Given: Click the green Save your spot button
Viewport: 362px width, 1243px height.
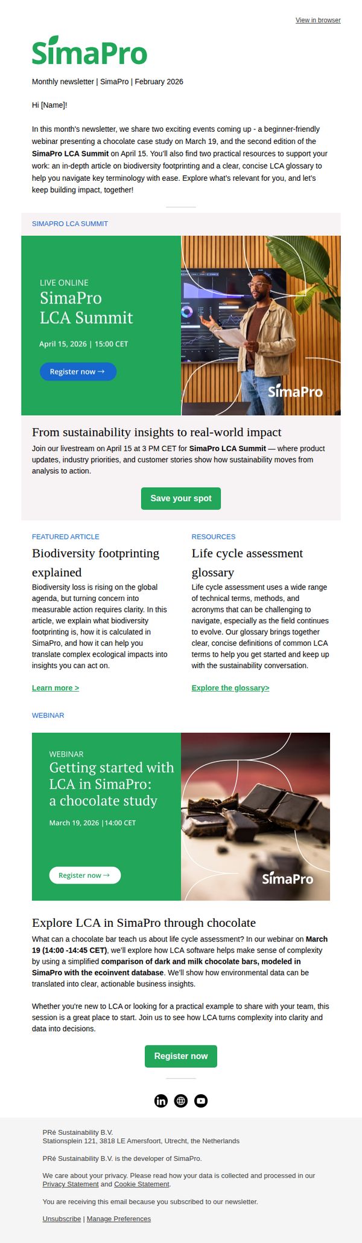Looking at the screenshot, I should pos(181,498).
